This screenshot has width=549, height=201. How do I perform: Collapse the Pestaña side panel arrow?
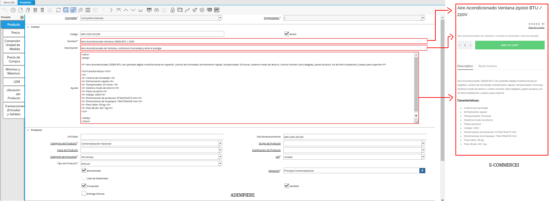tap(22, 17)
